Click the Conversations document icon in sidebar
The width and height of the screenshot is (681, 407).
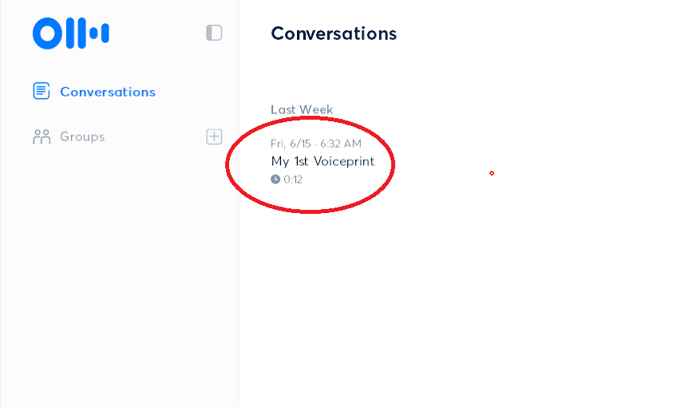click(42, 91)
